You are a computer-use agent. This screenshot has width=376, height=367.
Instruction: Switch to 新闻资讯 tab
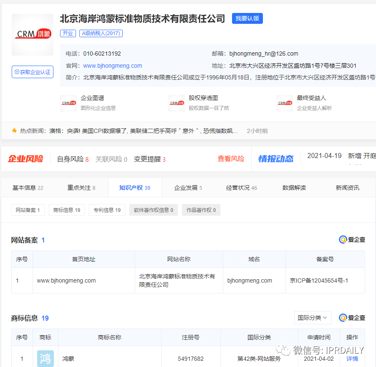click(348, 188)
